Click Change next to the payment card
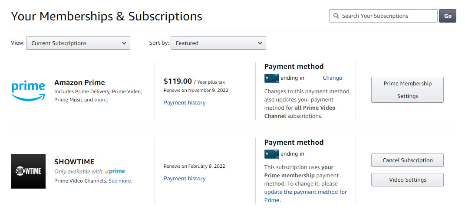The width and height of the screenshot is (465, 212). pos(332,78)
